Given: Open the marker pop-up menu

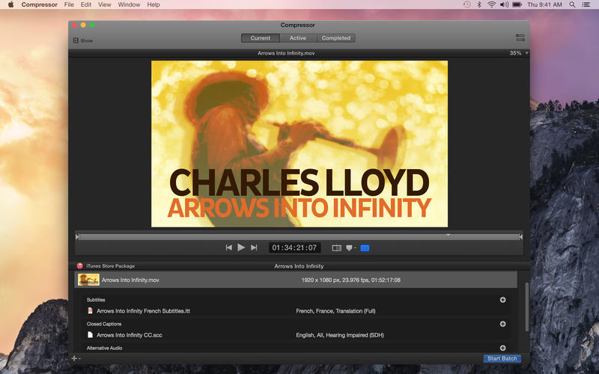Looking at the screenshot, I should pos(351,248).
